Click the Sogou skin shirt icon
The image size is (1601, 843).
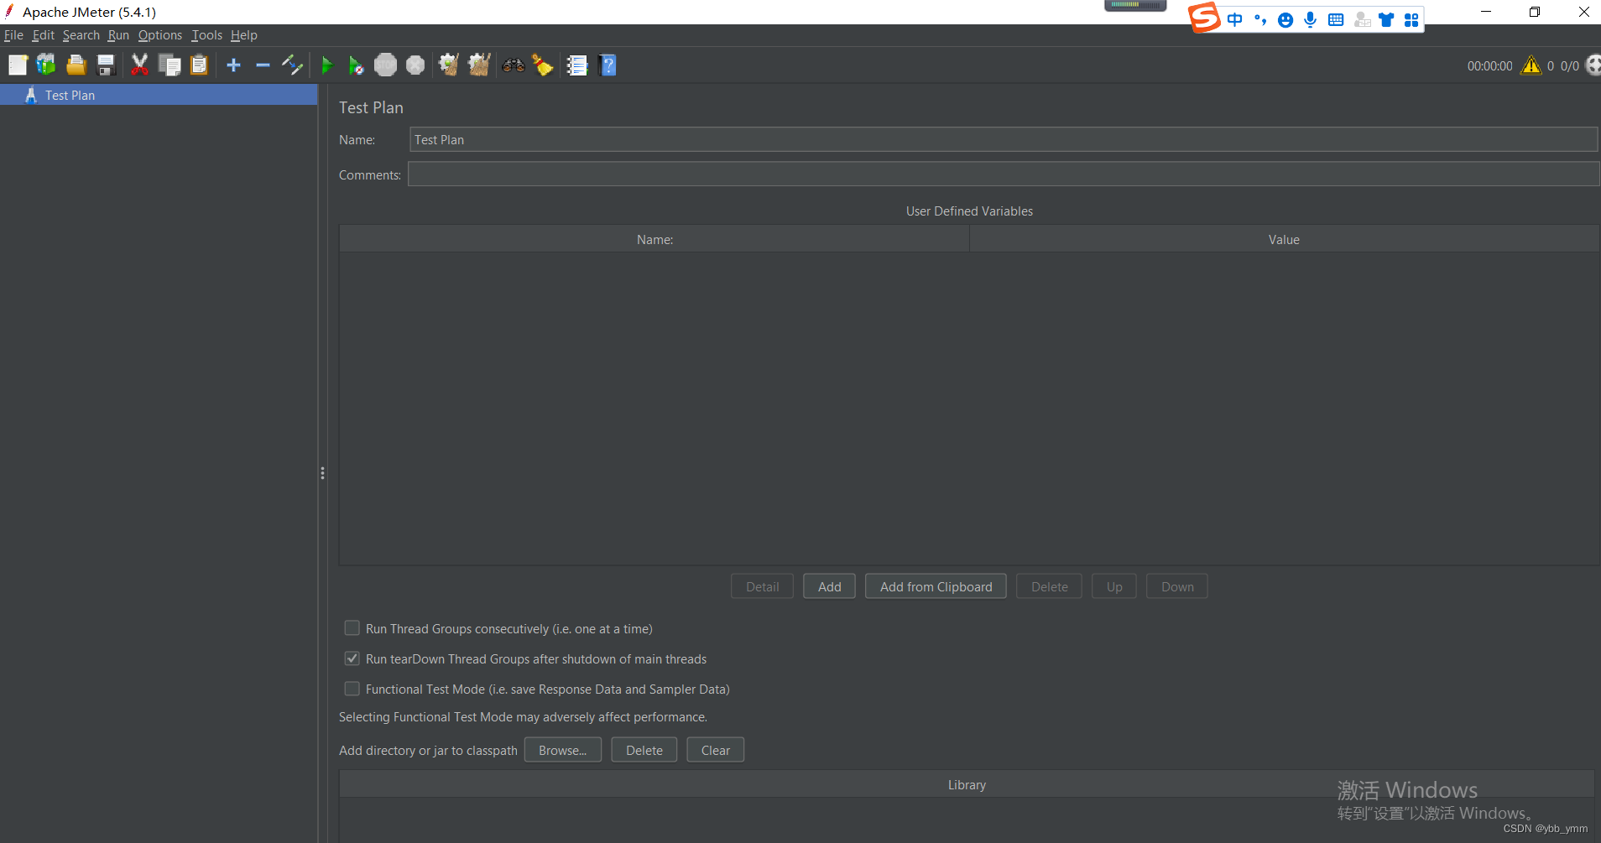click(1386, 20)
